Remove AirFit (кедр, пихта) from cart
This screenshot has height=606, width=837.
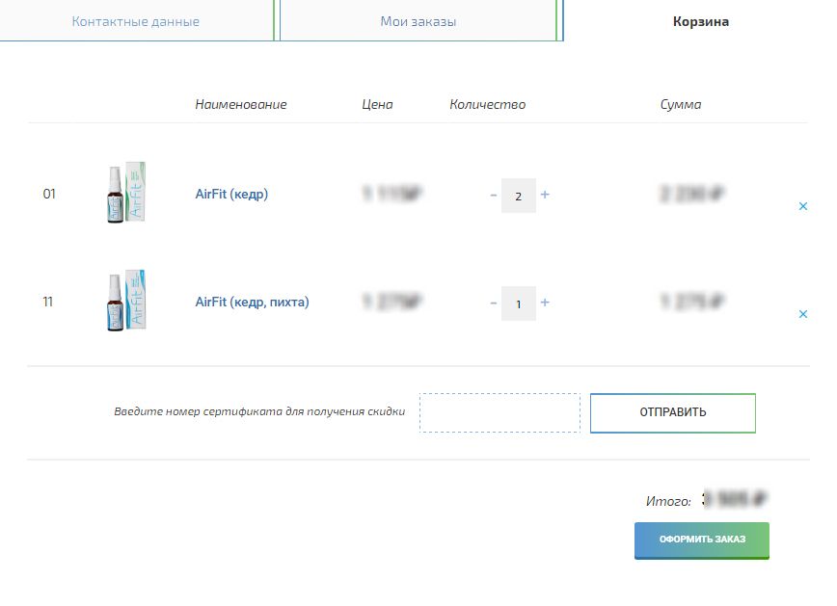click(803, 314)
